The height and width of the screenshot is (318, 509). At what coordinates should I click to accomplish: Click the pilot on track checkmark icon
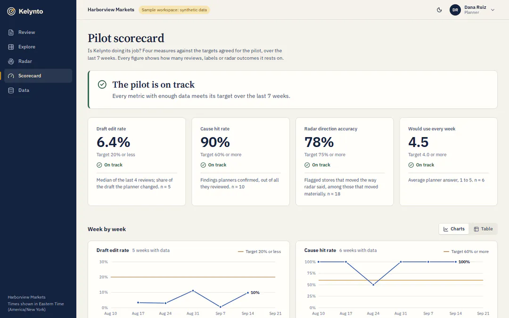(102, 84)
